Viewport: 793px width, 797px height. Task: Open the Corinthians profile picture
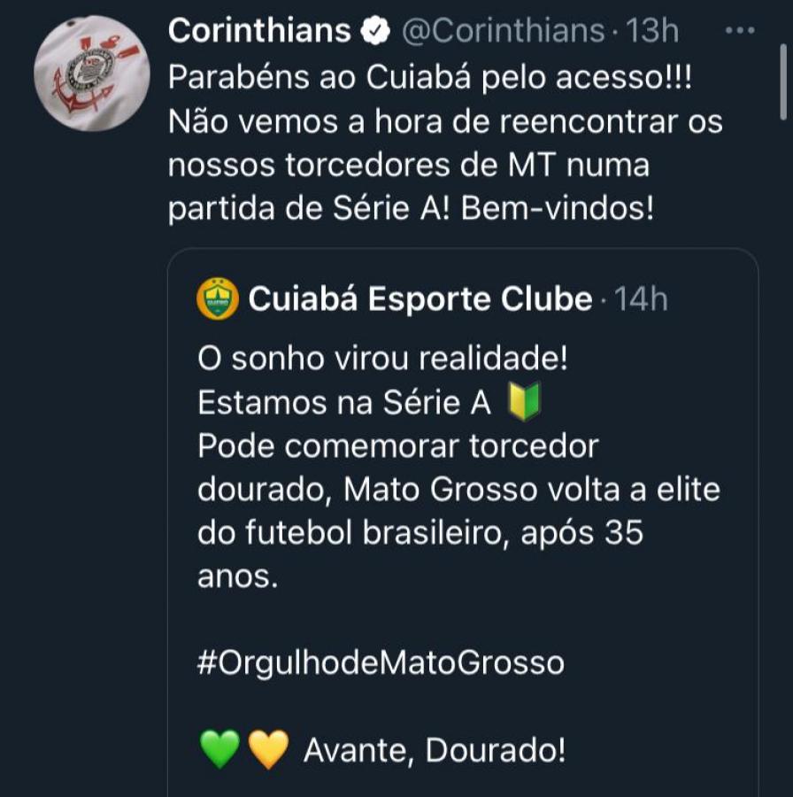pos(92,74)
